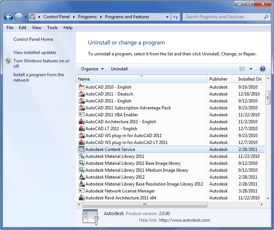This screenshot has height=230, width=274.
Task: Click the Uninstall toolbar button
Action: (x=119, y=69)
